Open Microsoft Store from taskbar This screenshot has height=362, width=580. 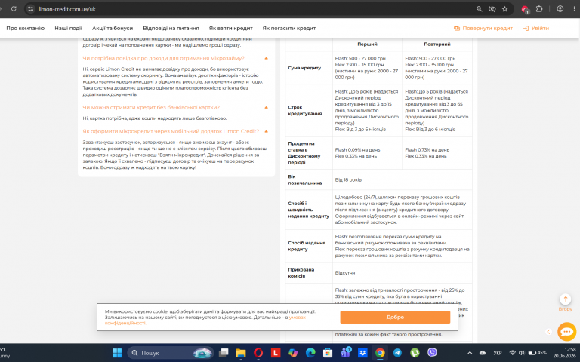click(x=328, y=353)
